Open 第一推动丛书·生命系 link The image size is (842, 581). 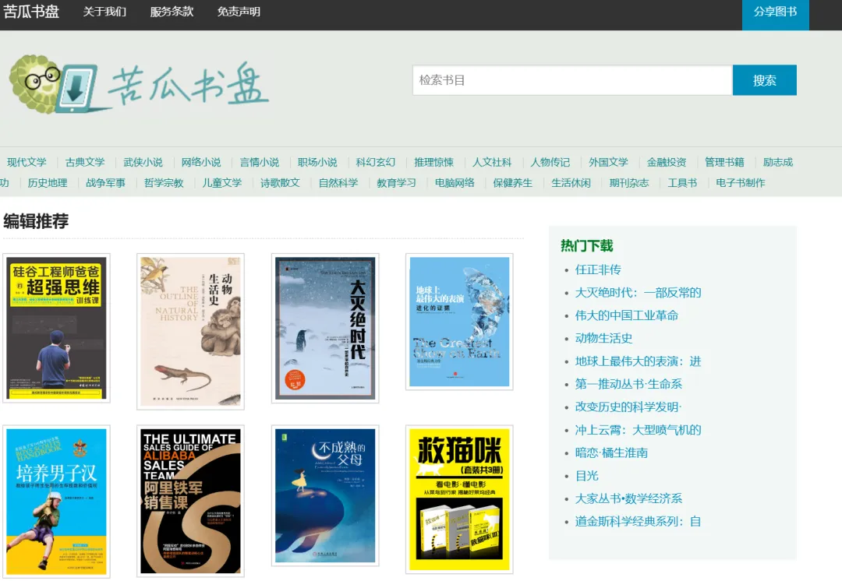629,384
